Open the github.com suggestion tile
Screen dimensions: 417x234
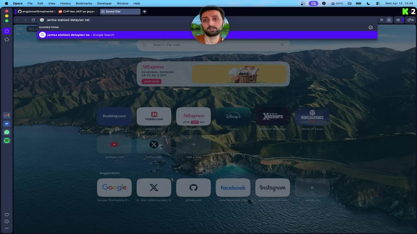tap(194, 188)
